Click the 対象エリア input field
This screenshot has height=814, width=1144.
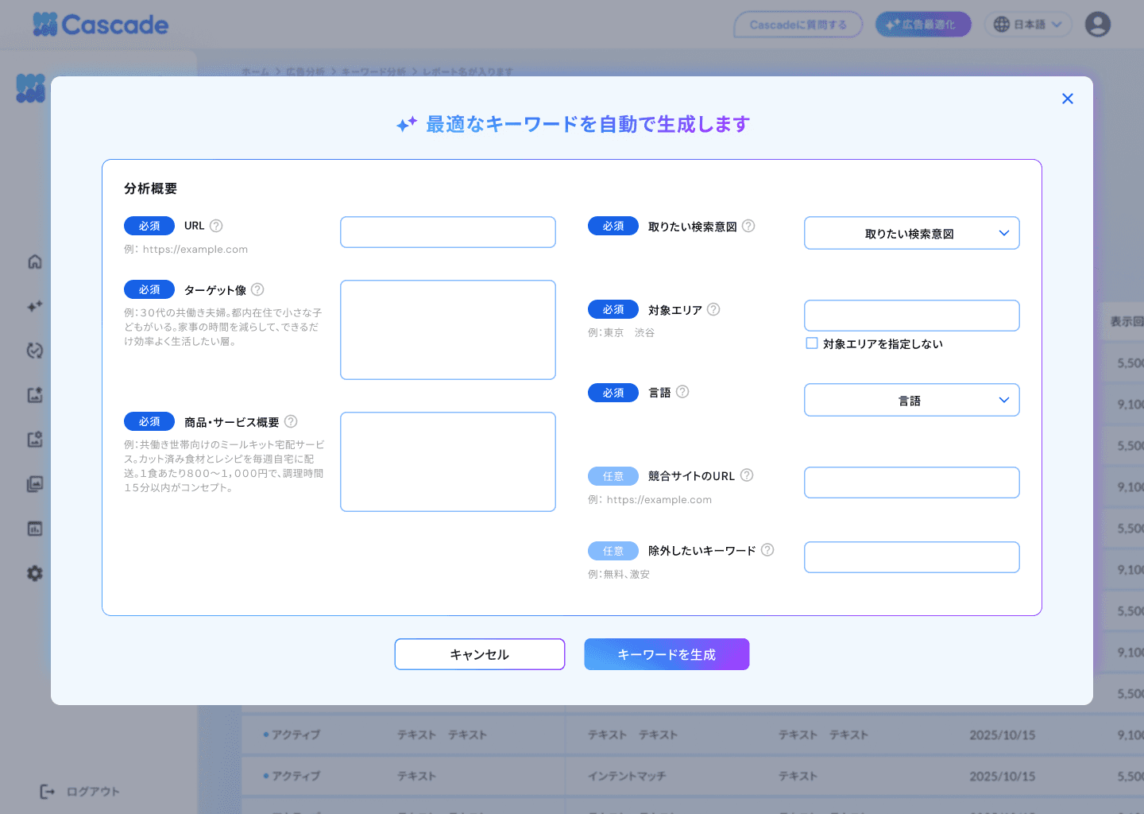pos(912,316)
